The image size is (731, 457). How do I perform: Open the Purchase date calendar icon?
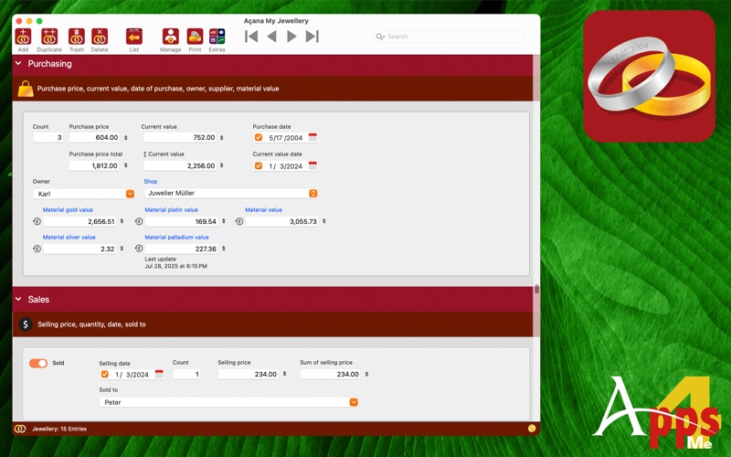click(313, 137)
